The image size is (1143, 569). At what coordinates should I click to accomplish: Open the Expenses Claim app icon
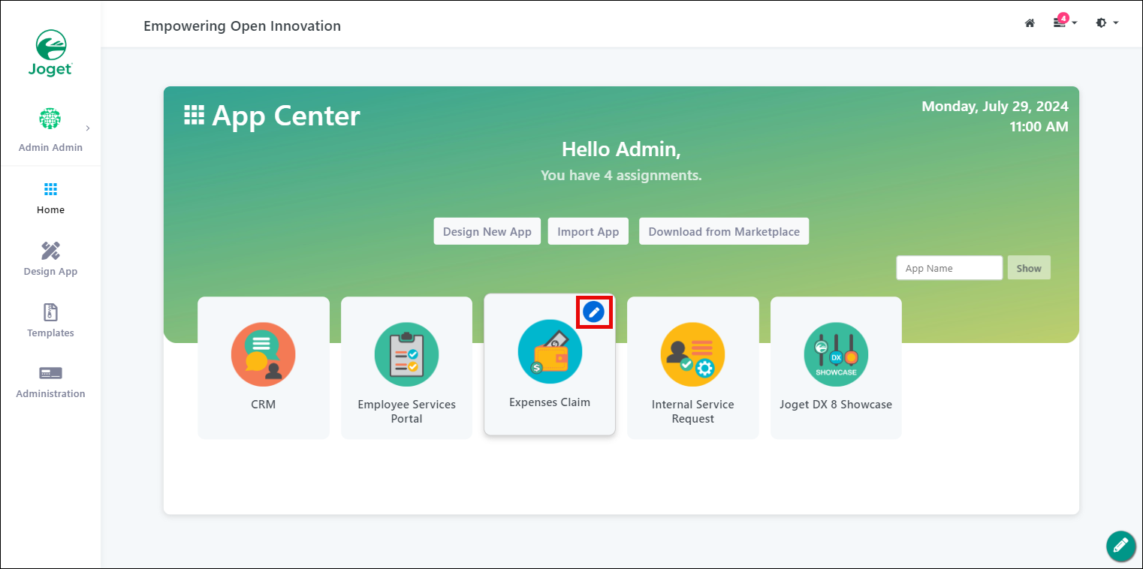[x=550, y=352]
